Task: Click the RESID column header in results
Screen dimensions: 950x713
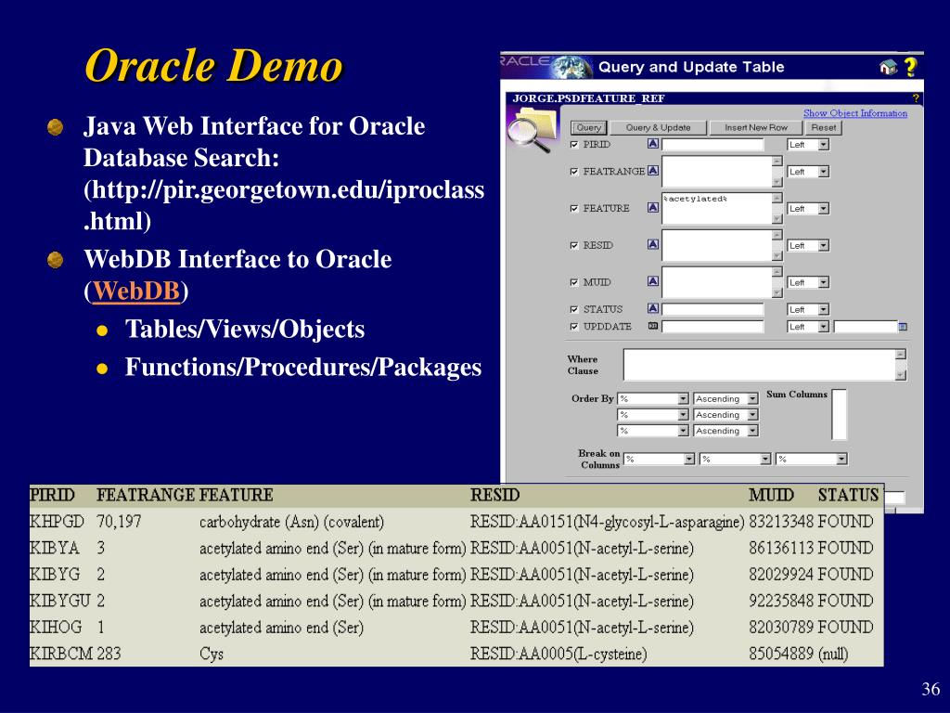Action: click(494, 495)
